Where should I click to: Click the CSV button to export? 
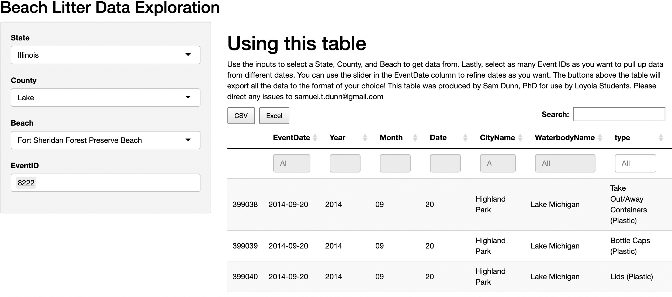click(241, 115)
